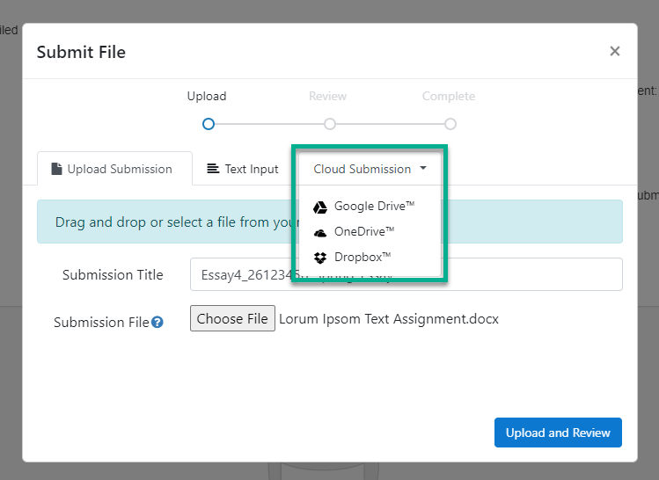The height and width of the screenshot is (480, 659).
Task: Choose the Dropbox™ menu option
Action: [362, 258]
